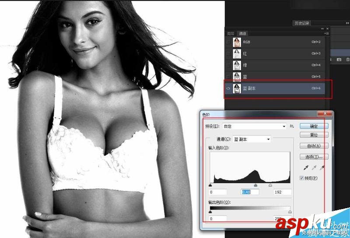Viewport: 350px width, 238px height.
Task: Click the output levels gradient bar
Action: pyautogui.click(x=250, y=208)
